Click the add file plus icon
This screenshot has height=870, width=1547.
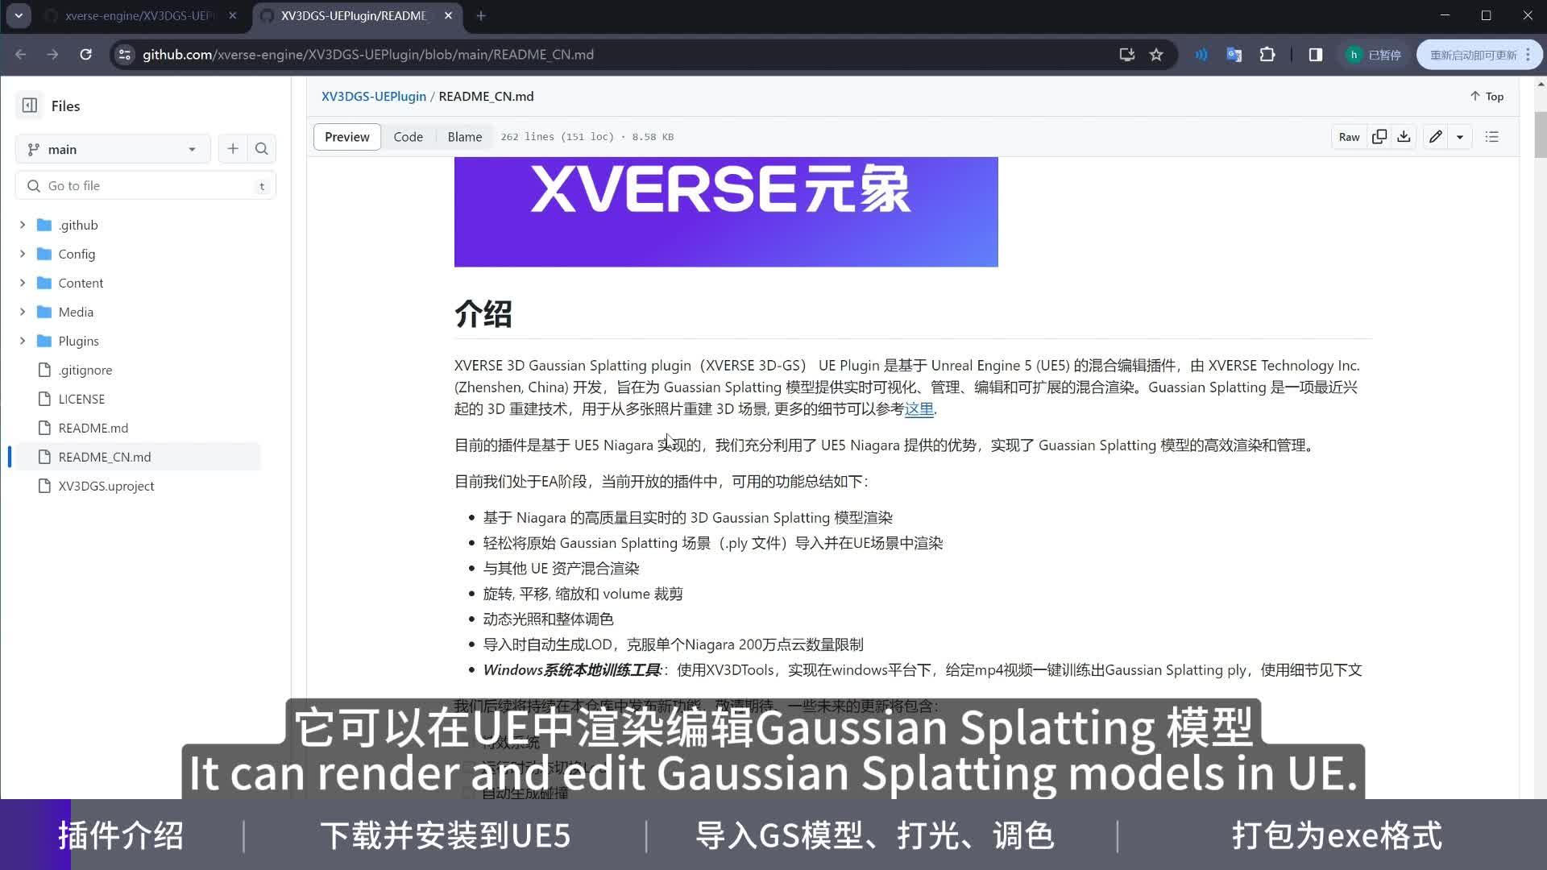[x=233, y=148]
